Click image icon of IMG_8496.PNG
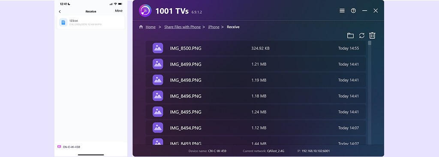This screenshot has height=157, width=439. [158, 96]
